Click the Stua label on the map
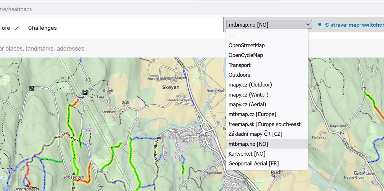Screen dimensions: 384x191 (100, 97)
